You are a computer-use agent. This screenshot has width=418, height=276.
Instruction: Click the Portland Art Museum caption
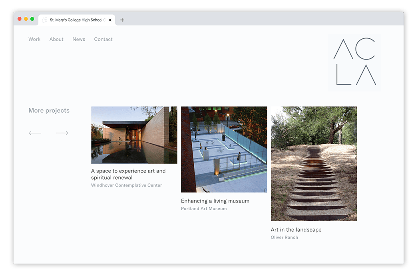(x=204, y=208)
